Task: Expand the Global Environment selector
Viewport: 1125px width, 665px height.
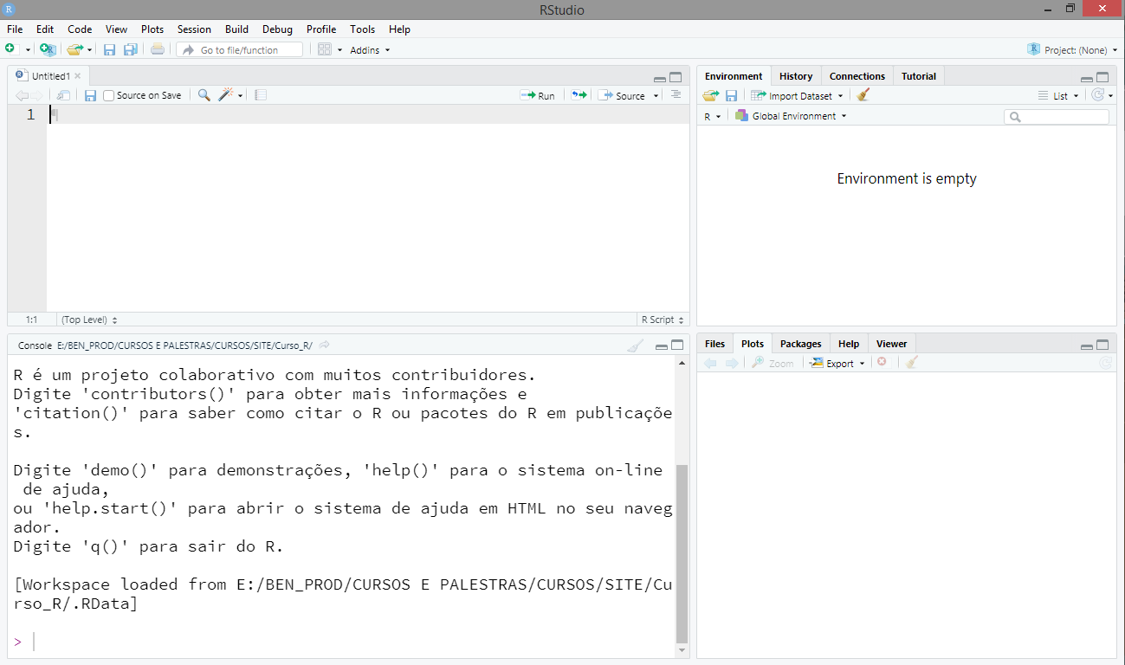Action: (790, 116)
